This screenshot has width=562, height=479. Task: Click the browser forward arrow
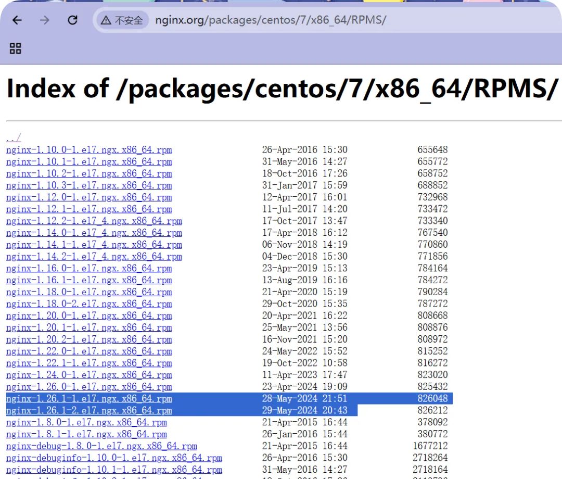coord(44,20)
